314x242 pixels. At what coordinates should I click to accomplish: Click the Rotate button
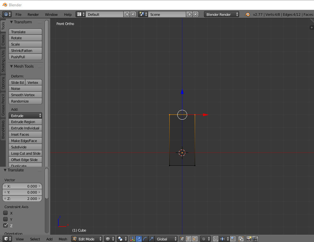[x=25, y=38]
